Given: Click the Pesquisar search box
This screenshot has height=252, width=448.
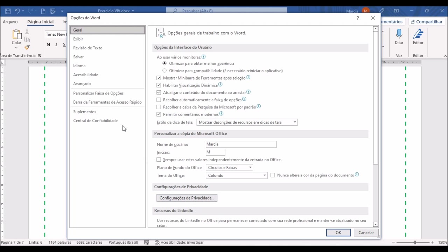Looking at the screenshot, I should tap(227, 11).
